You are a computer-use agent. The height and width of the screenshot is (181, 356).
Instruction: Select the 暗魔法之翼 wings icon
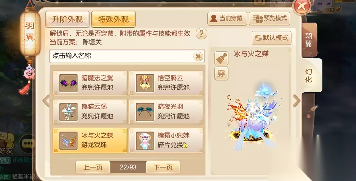68,83
